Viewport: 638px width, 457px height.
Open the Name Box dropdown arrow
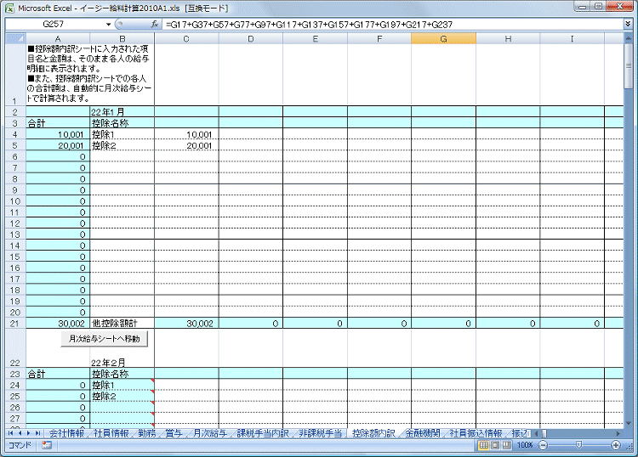click(x=108, y=25)
